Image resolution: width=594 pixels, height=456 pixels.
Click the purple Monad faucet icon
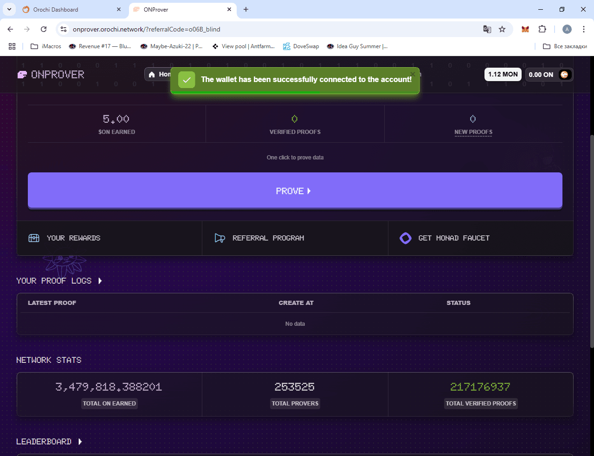(406, 238)
